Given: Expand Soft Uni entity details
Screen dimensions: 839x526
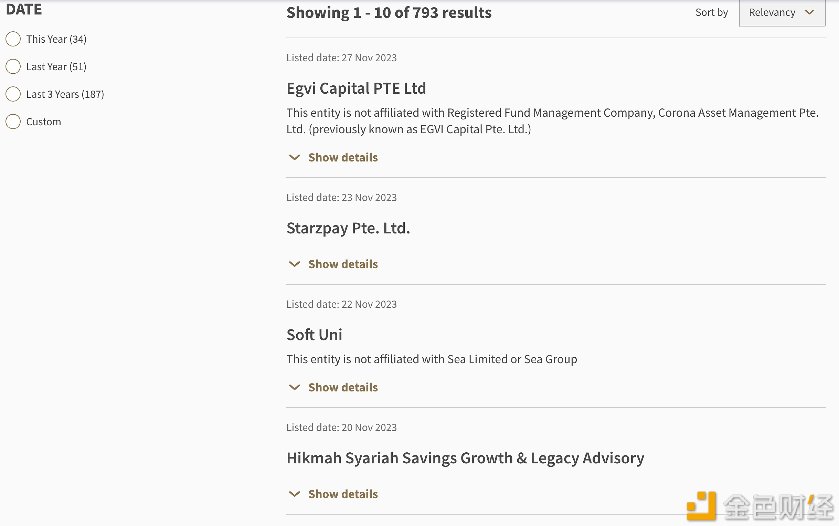Looking at the screenshot, I should tap(332, 387).
